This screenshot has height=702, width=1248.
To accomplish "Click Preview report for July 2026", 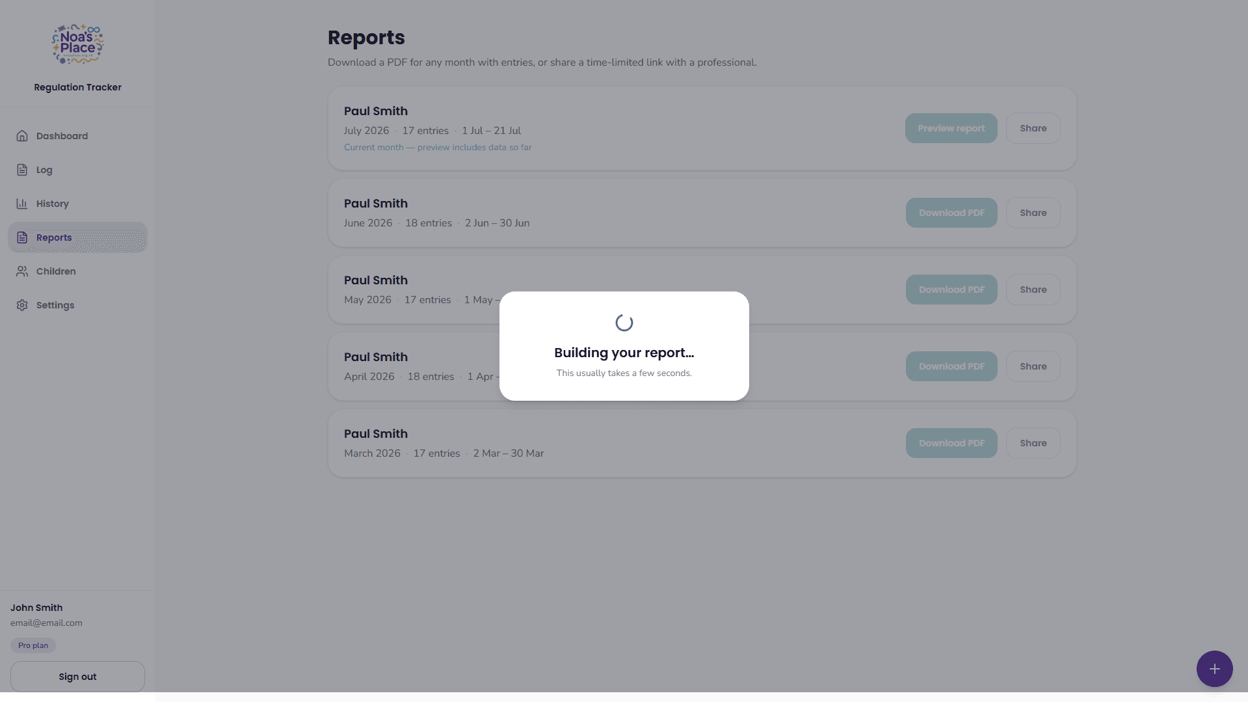I will [x=951, y=128].
